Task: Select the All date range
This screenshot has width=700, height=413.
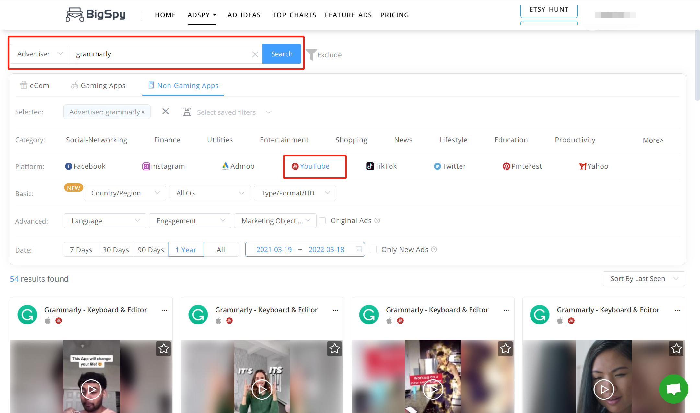Action: [x=221, y=250]
